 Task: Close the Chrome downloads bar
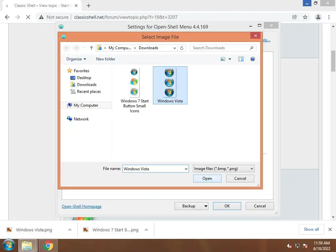[330, 229]
